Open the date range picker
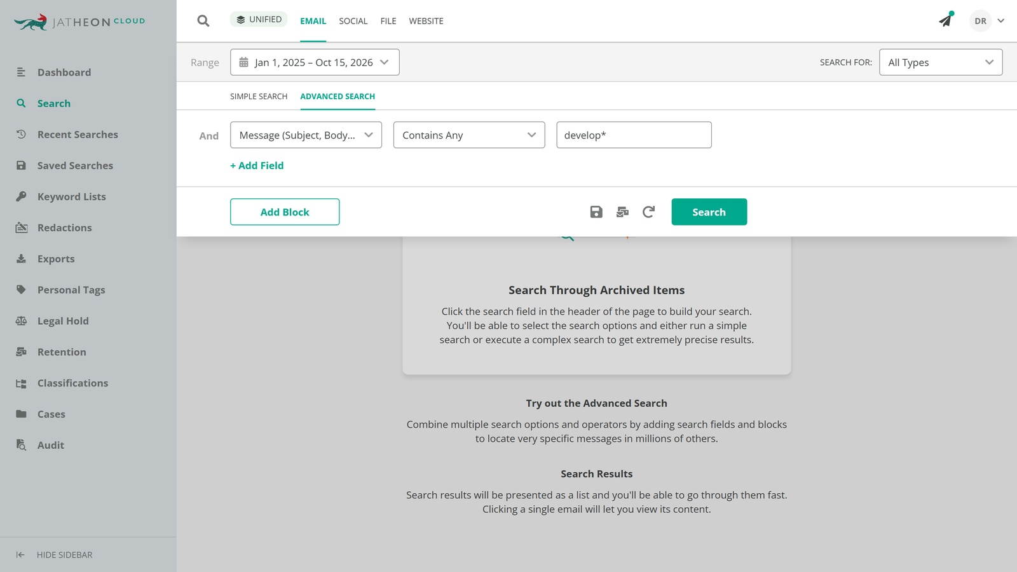 click(x=315, y=62)
